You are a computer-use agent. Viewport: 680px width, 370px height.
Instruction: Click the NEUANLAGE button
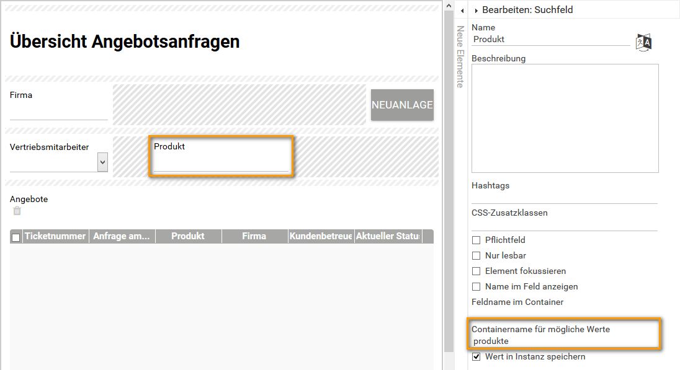click(402, 105)
